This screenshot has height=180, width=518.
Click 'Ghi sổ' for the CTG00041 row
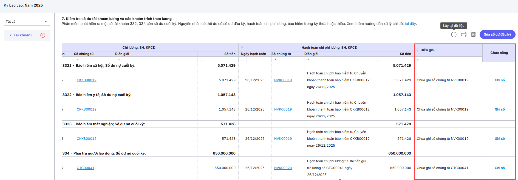pyautogui.click(x=499, y=168)
